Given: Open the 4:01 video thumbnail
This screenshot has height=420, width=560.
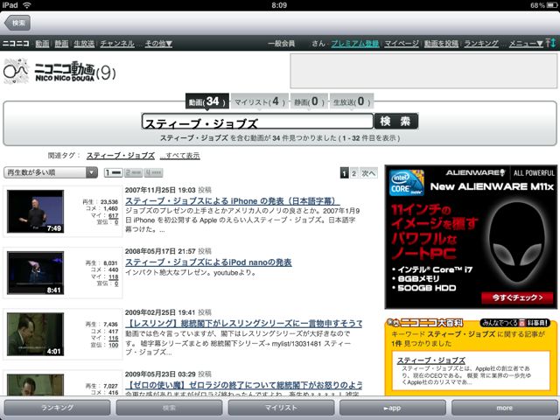Looking at the screenshot, I should click(35, 334).
